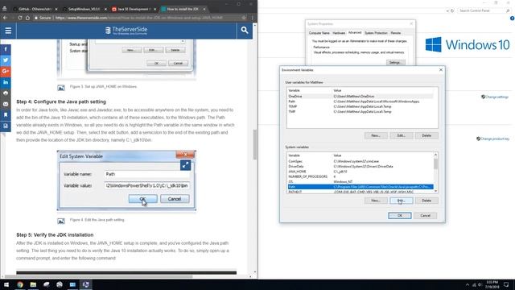Open Chrome's three-dot menu

pos(252,18)
